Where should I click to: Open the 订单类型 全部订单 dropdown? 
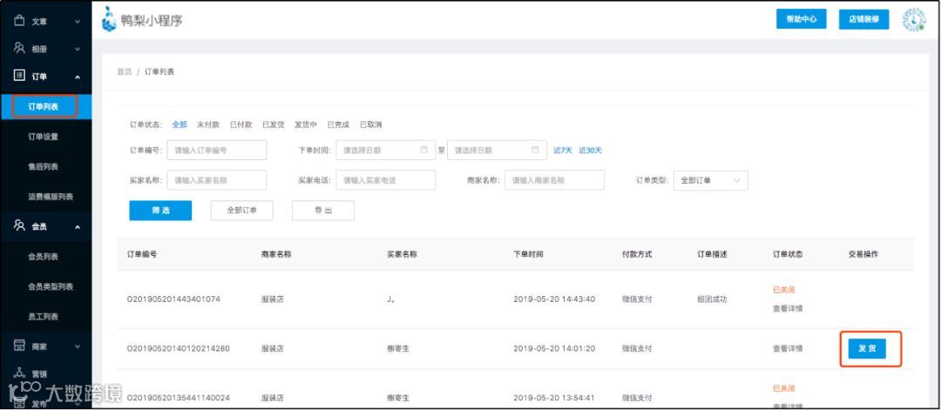711,180
